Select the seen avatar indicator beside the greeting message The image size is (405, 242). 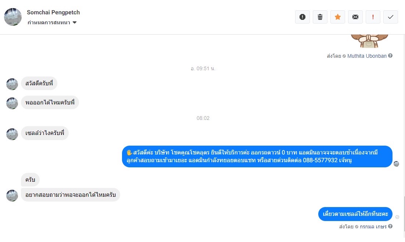tap(396, 164)
